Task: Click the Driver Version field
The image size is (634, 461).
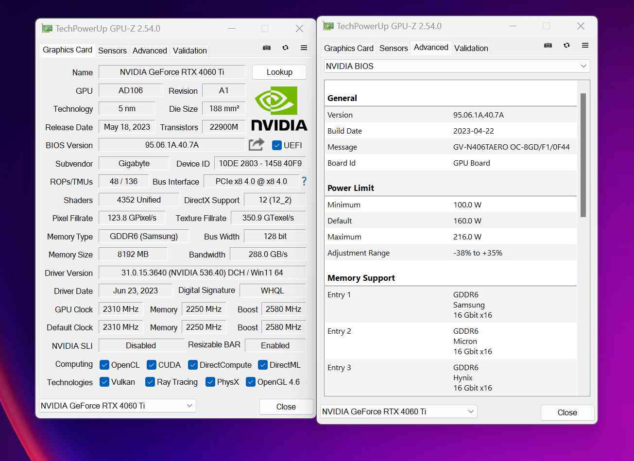Action: point(202,273)
